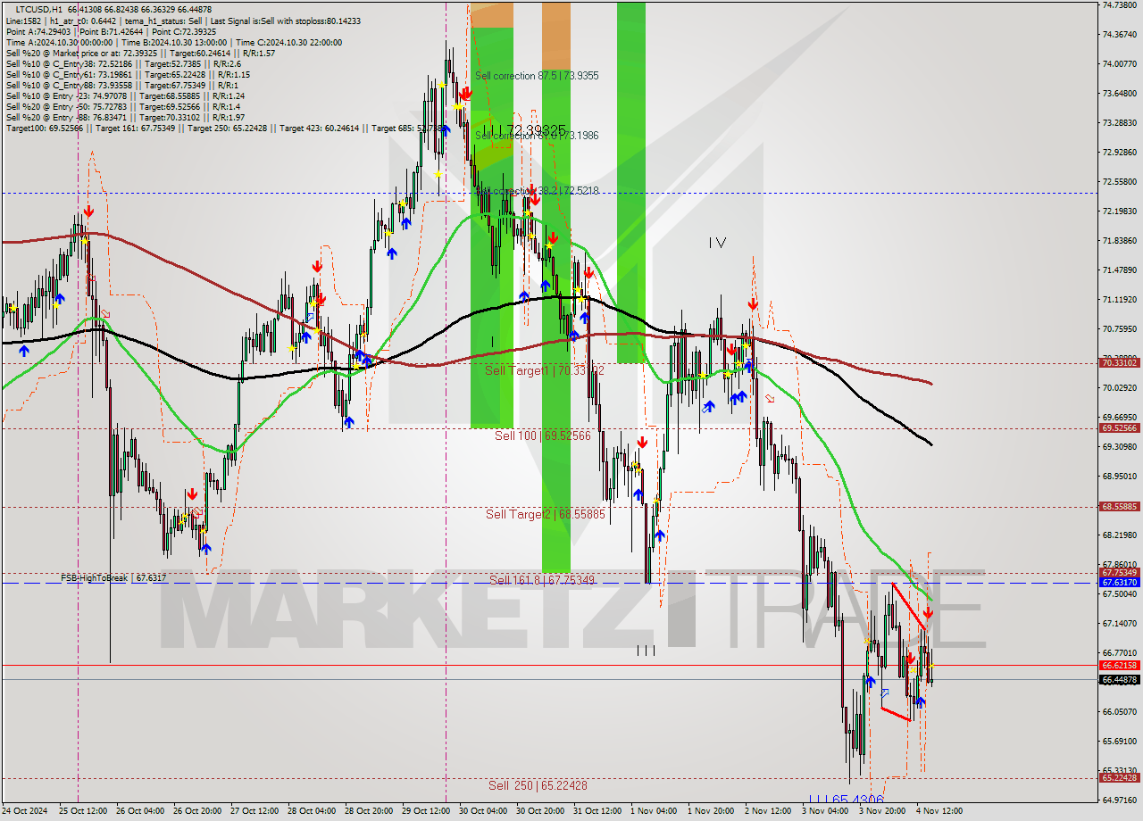Click the 'Sell 250 | 65.22428' label
Viewport: 1143px width, 821px height.
[x=538, y=785]
